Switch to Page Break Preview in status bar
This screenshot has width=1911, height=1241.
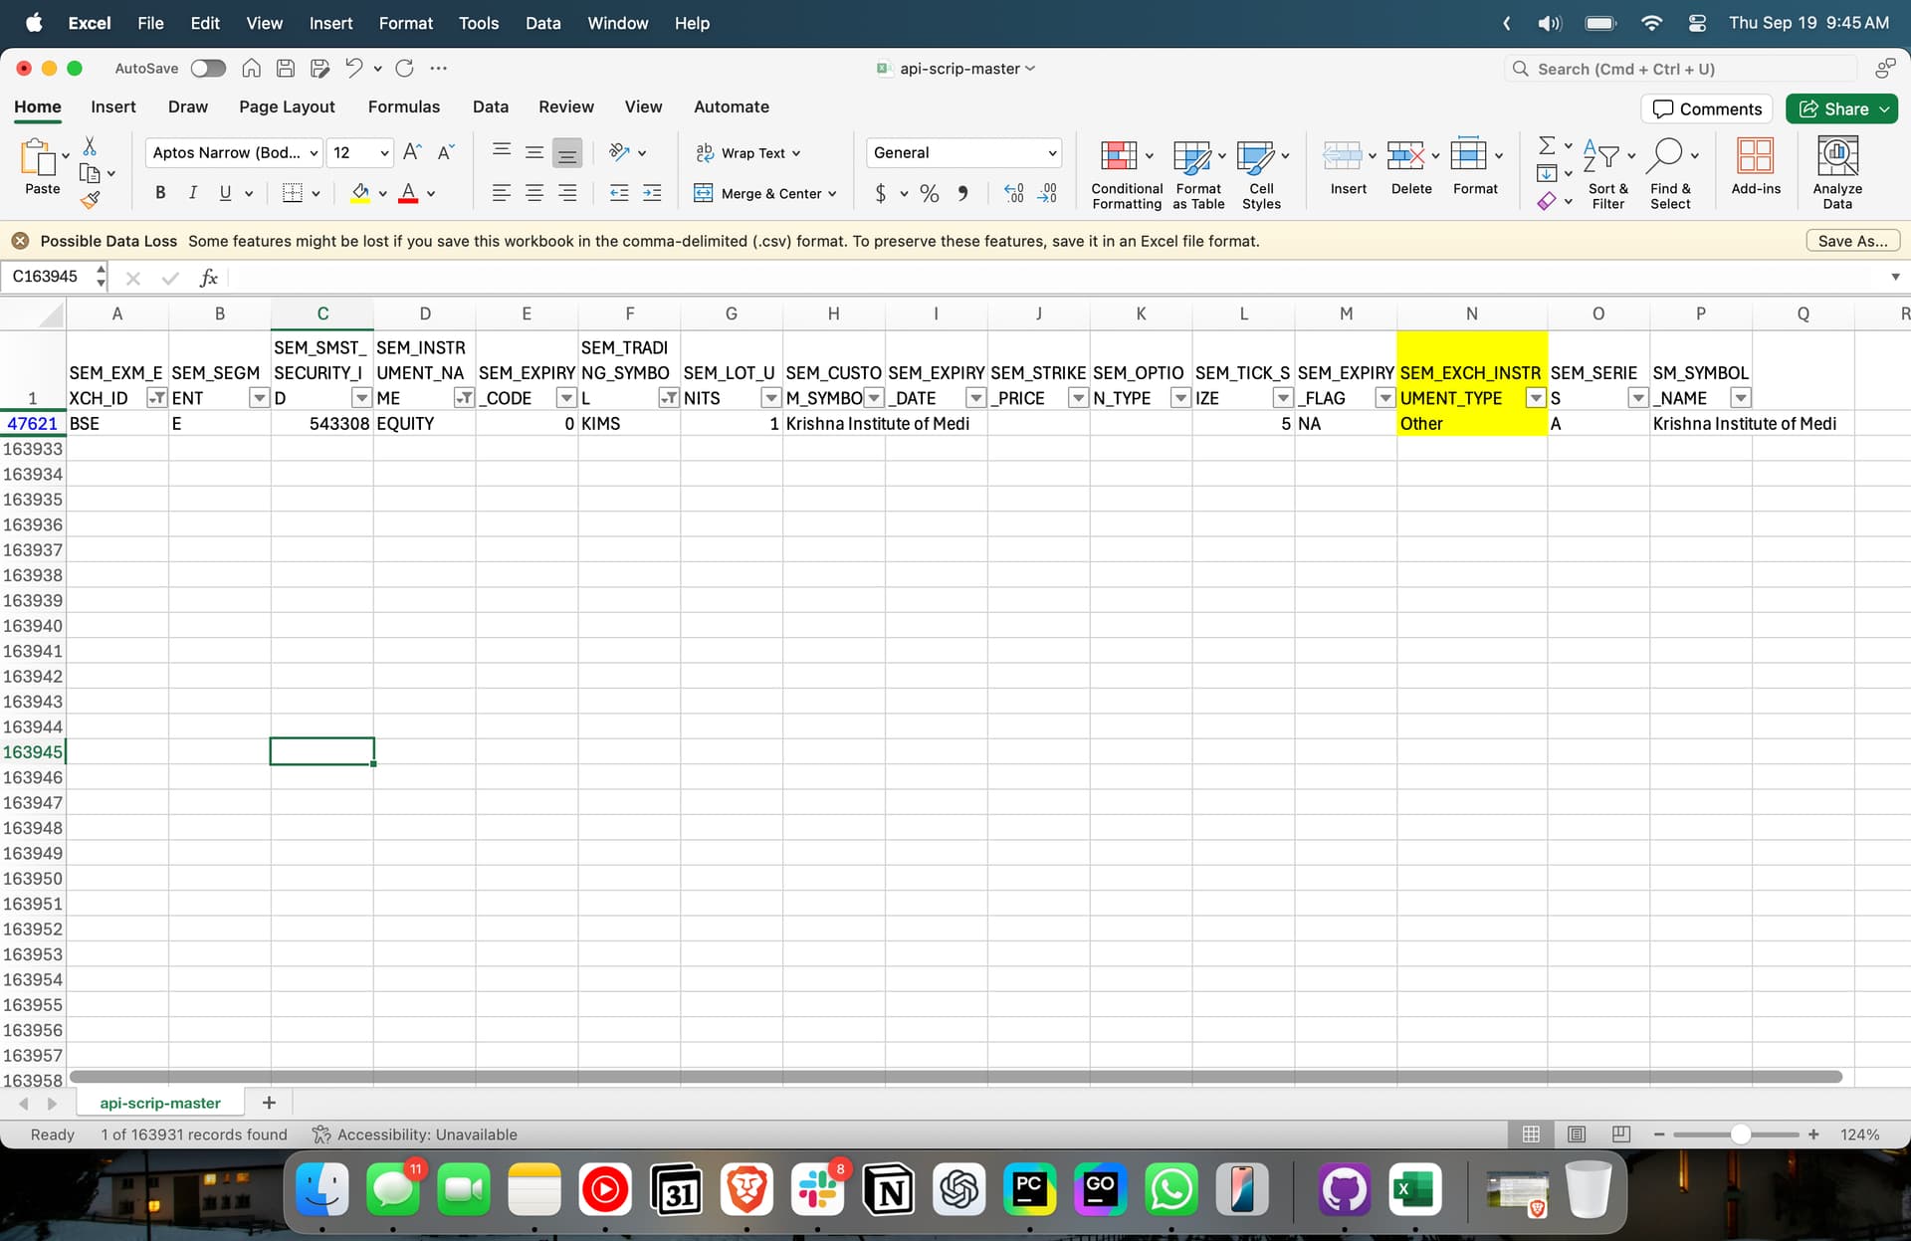click(1621, 1135)
